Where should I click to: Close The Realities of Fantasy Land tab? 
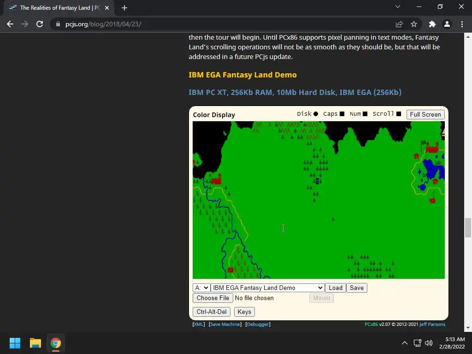[107, 8]
